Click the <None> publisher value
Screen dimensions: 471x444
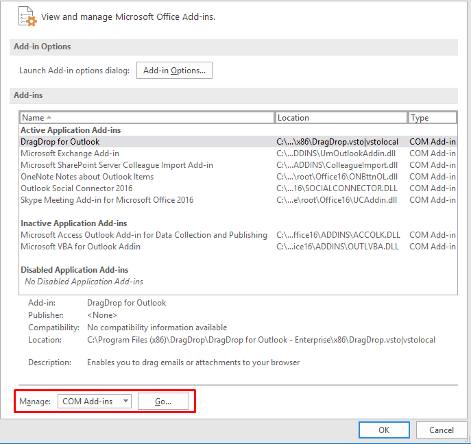(x=102, y=315)
